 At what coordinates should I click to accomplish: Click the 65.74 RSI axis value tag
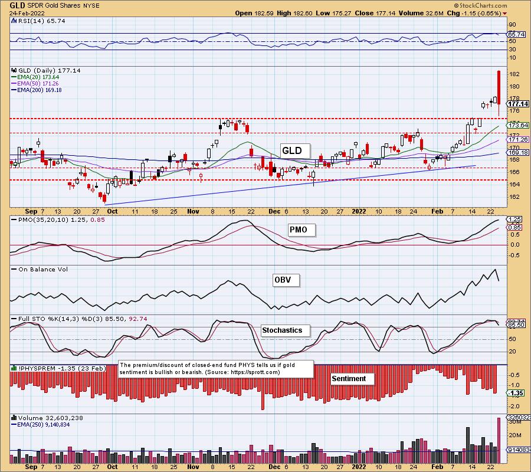(516, 34)
